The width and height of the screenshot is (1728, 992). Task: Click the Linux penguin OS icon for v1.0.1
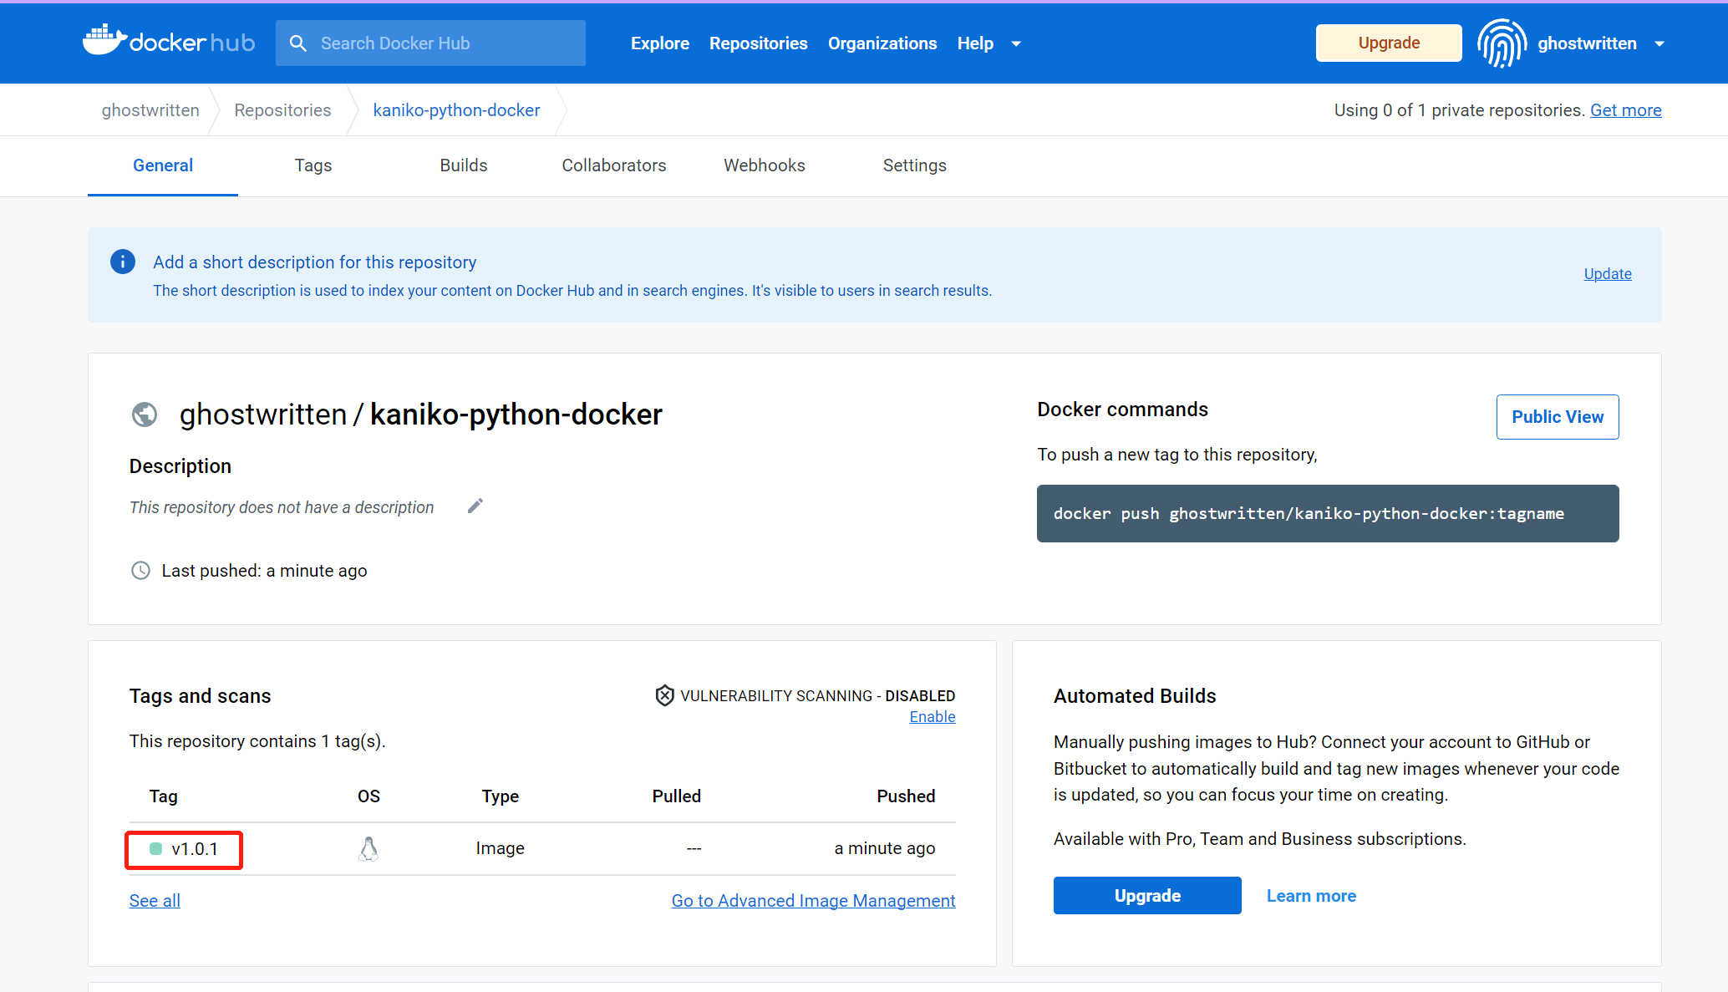(x=369, y=848)
